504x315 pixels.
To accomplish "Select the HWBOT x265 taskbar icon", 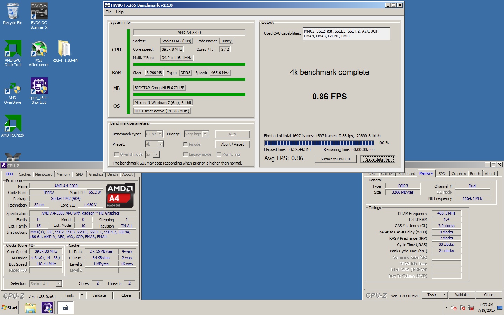I will click(65, 308).
